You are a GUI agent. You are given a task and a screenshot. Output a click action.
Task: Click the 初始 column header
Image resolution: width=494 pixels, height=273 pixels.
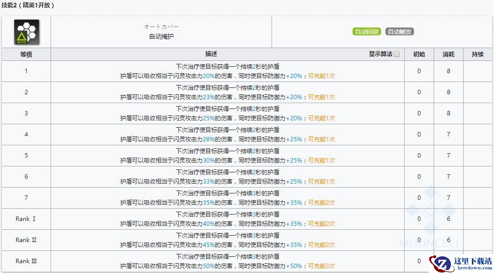pos(419,54)
